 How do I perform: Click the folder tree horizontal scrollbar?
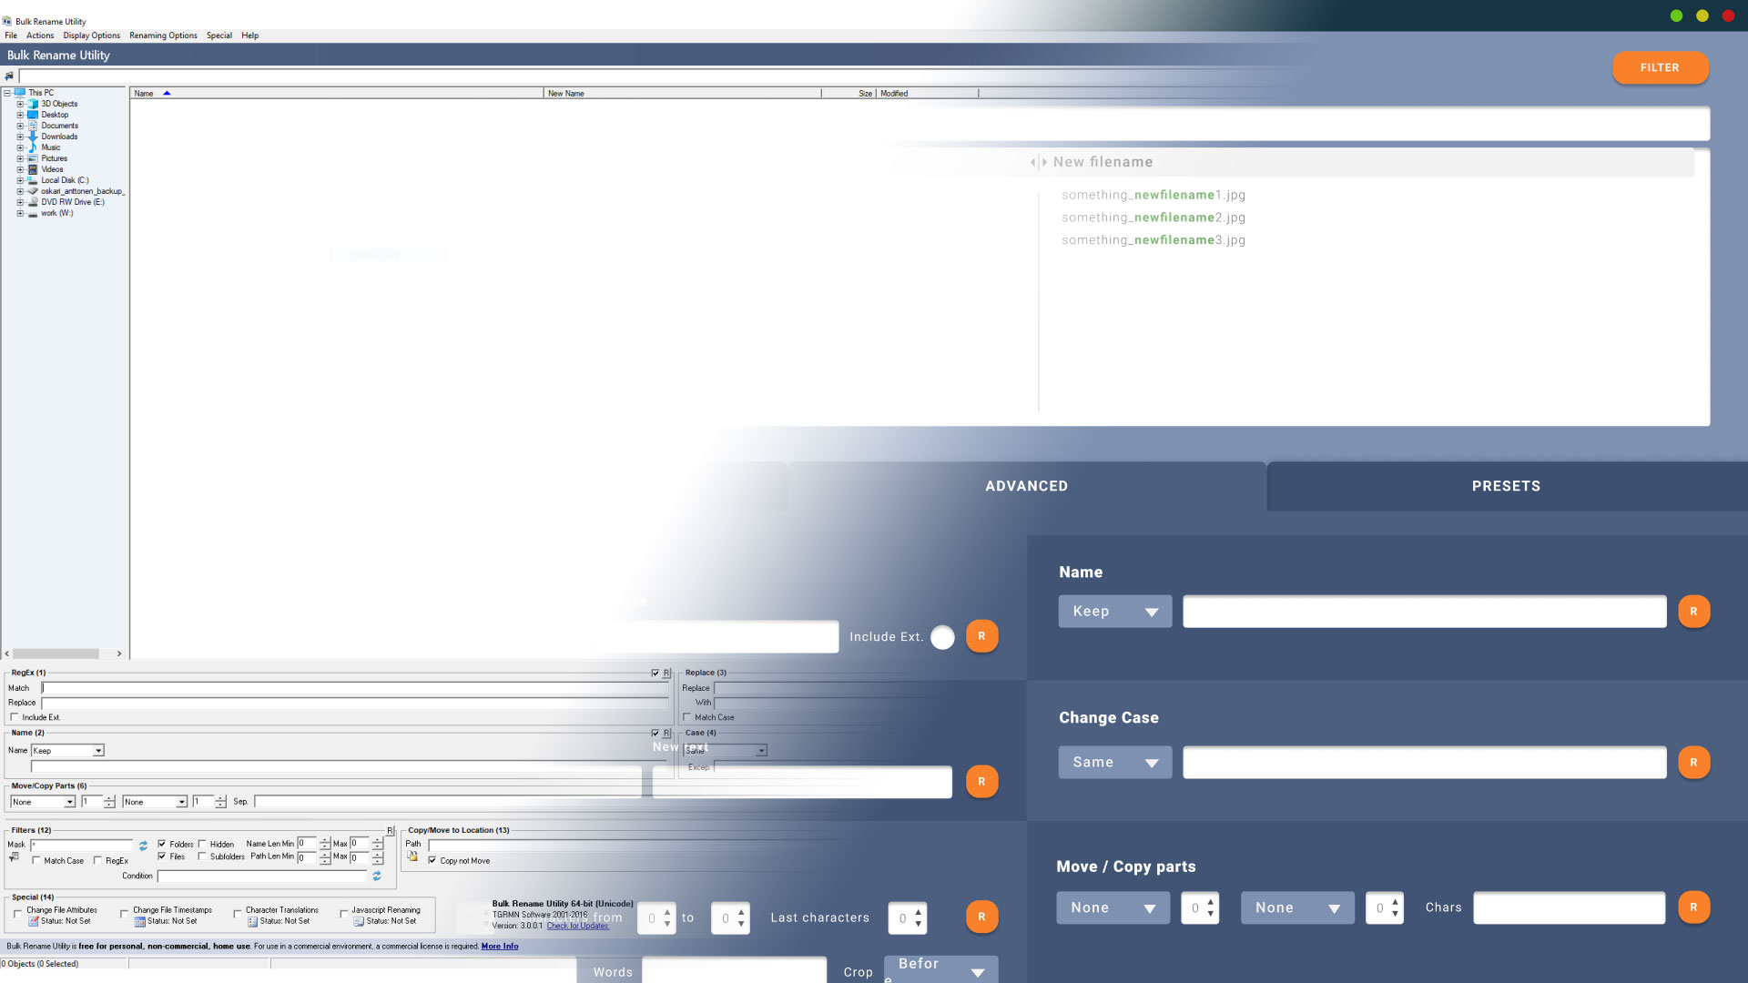click(56, 654)
